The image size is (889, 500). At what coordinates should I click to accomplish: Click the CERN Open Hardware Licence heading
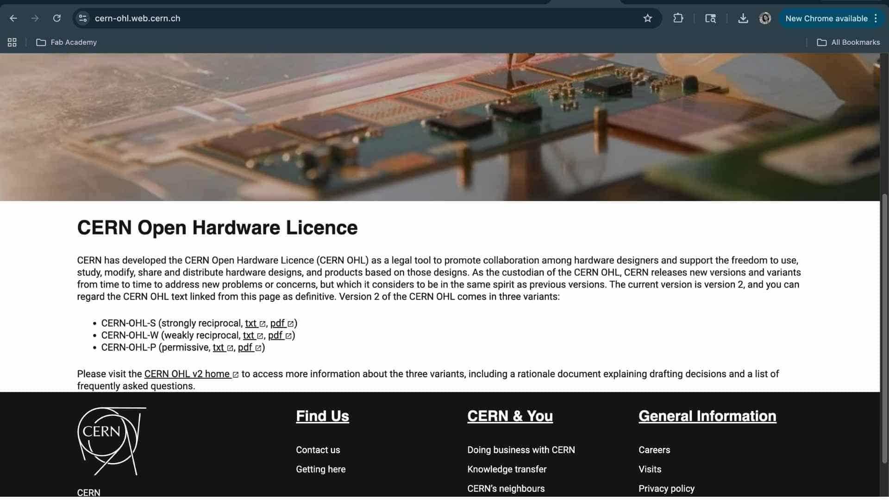[x=217, y=228]
